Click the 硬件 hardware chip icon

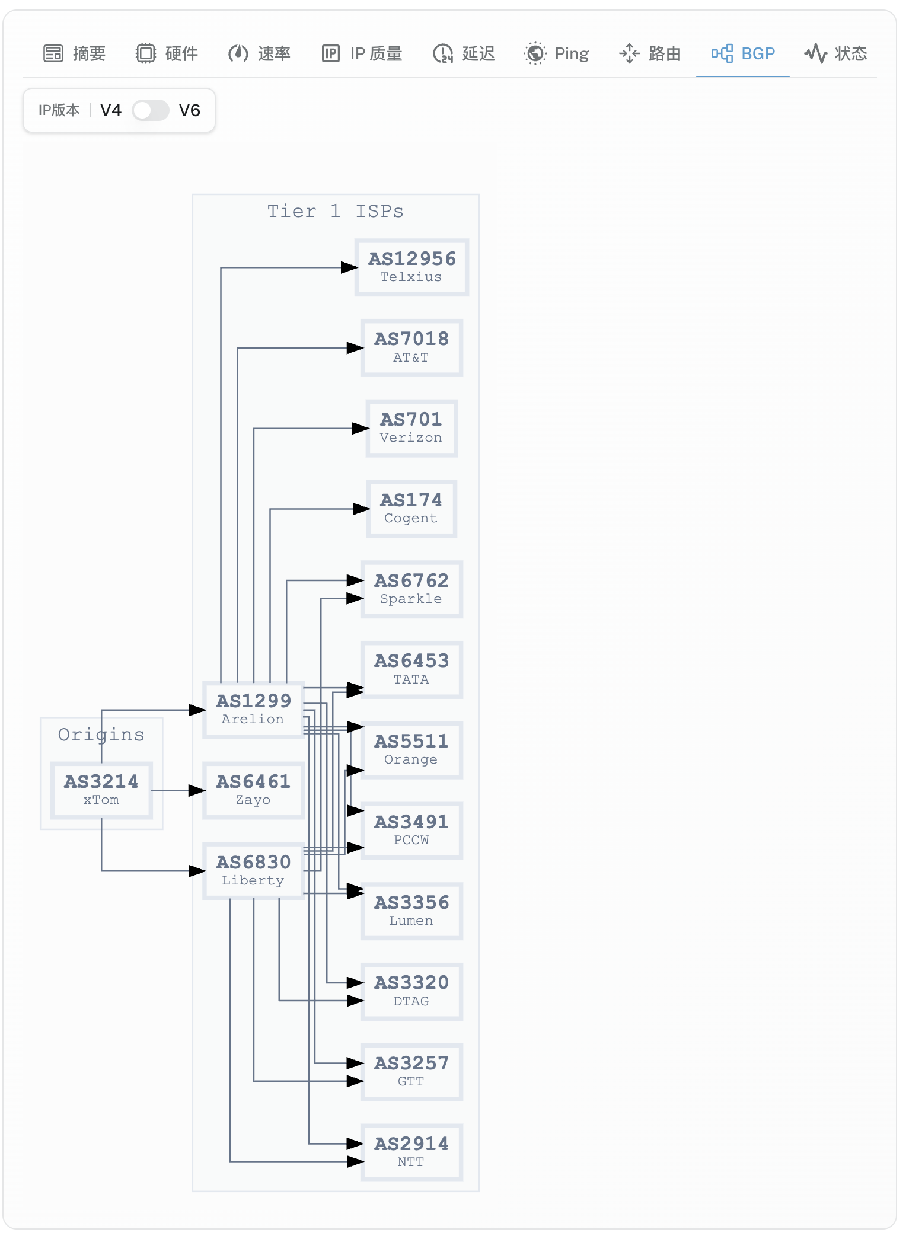tap(145, 53)
